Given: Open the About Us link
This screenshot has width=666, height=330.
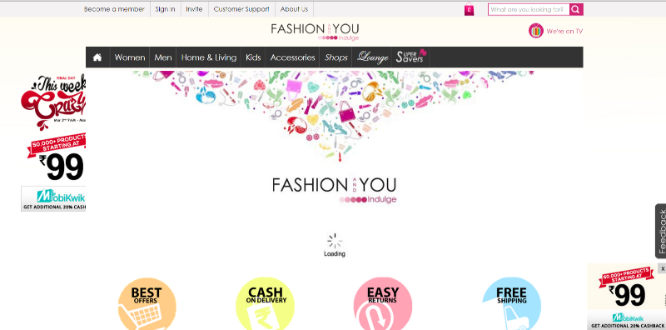Looking at the screenshot, I should pyautogui.click(x=294, y=9).
